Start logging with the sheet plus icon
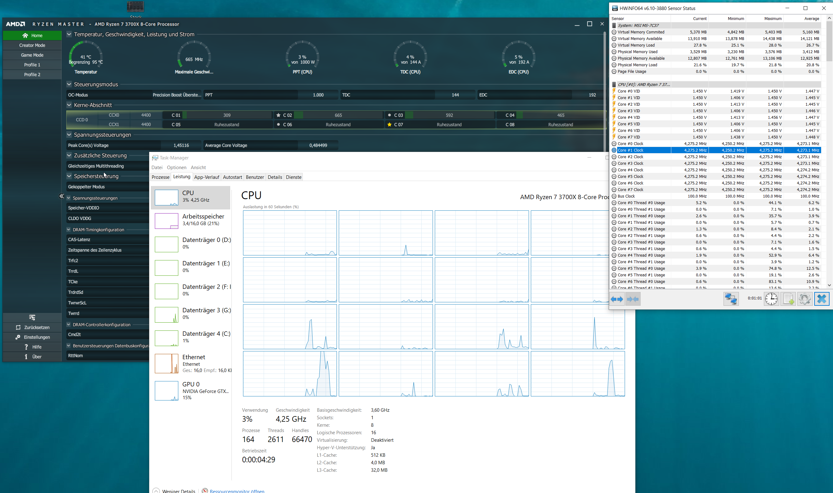Image resolution: width=833 pixels, height=493 pixels. (788, 299)
